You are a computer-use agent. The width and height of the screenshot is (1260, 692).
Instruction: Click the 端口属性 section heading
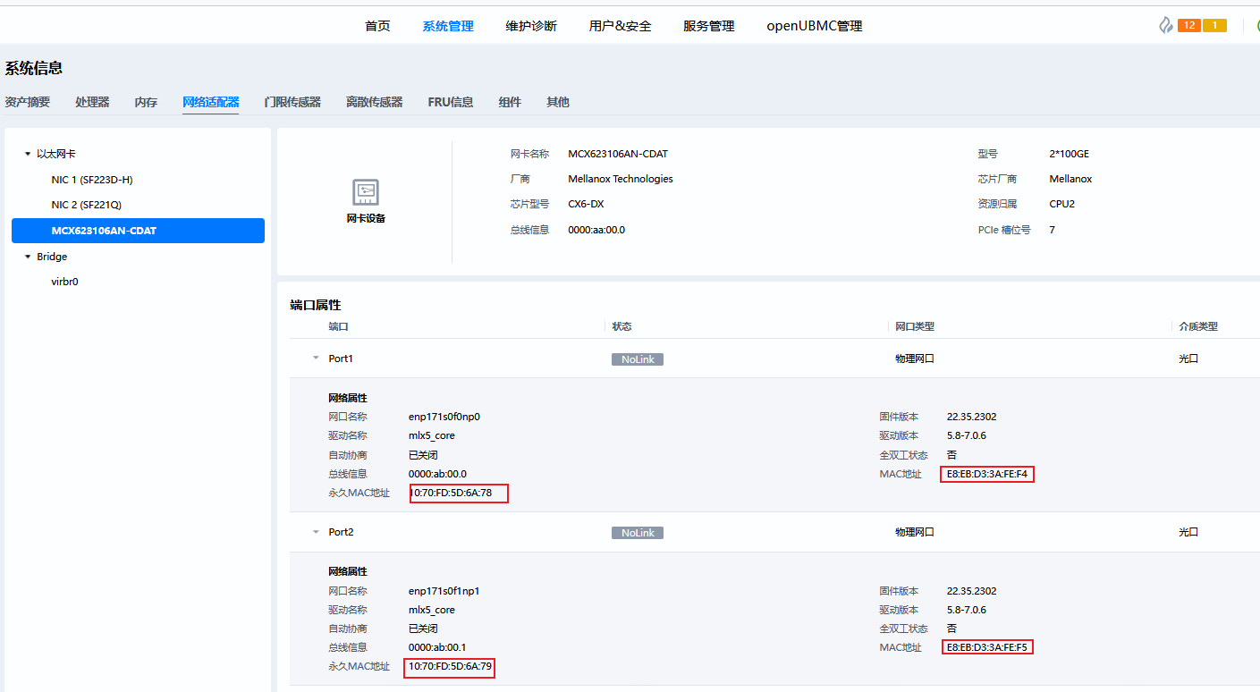tap(316, 305)
